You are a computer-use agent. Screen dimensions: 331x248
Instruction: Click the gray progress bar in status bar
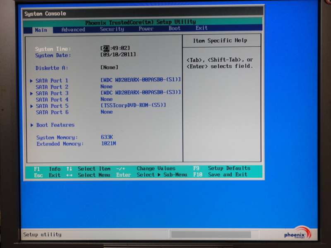211,234
